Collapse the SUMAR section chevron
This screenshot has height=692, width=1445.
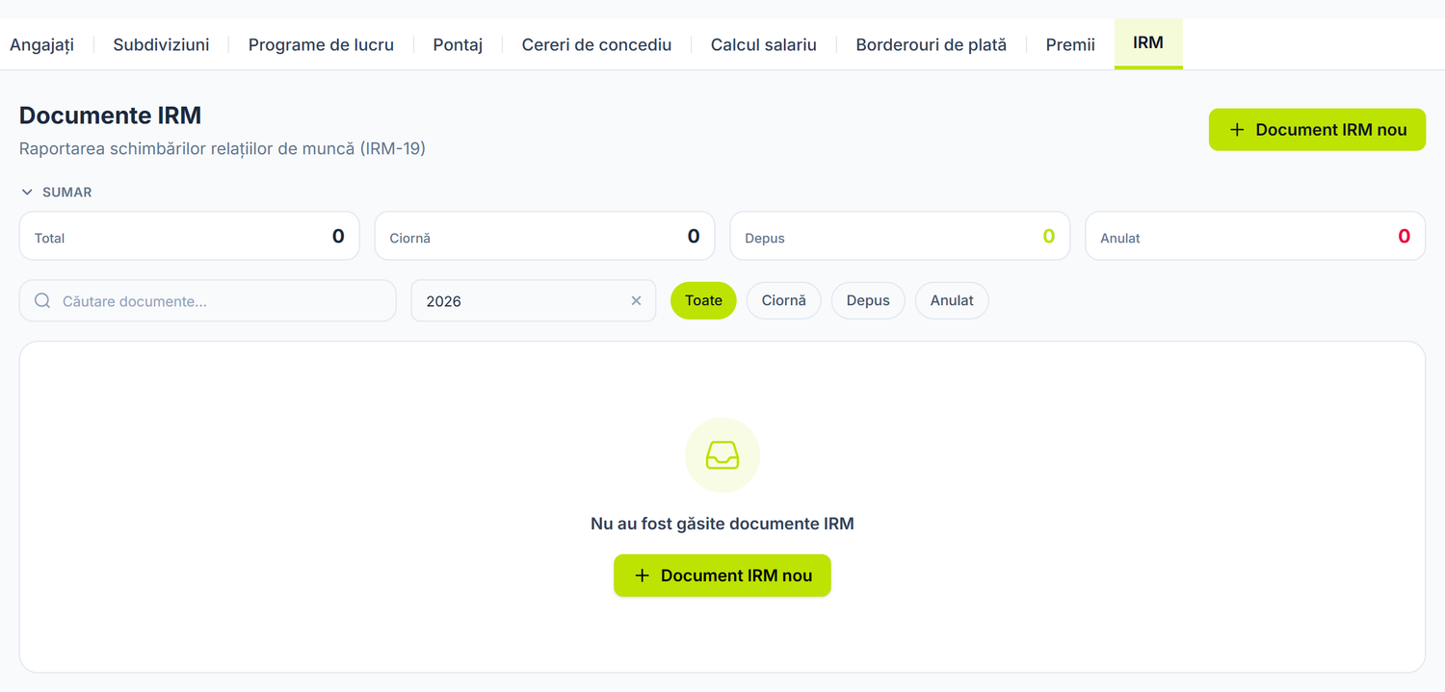pyautogui.click(x=27, y=192)
